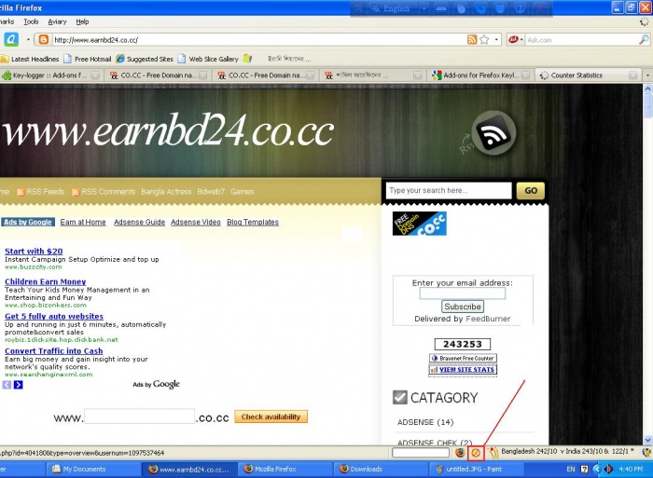Open the Tools menu
The image size is (653, 478).
31,21
